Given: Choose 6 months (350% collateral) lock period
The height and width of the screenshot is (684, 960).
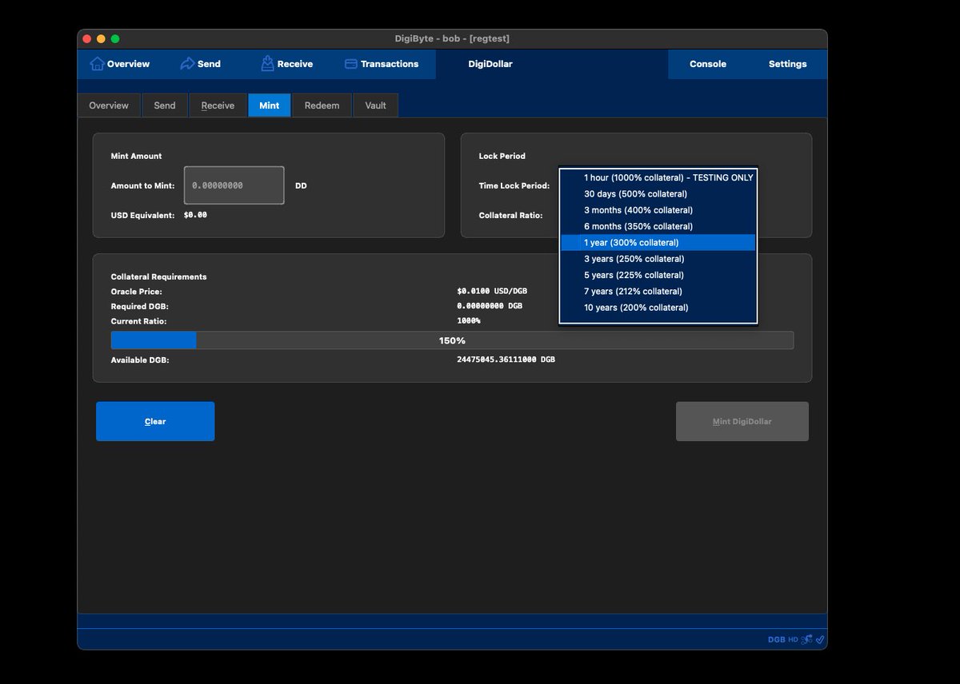Looking at the screenshot, I should pos(658,226).
